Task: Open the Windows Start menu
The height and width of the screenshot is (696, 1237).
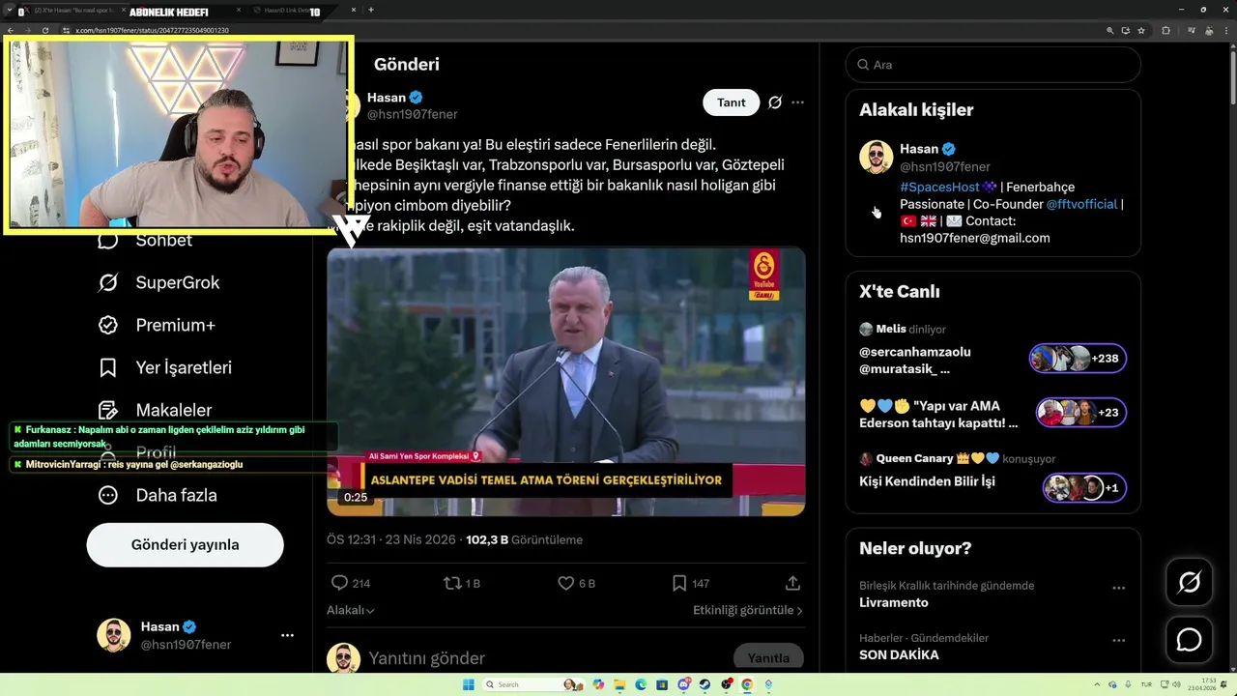Action: 469,684
